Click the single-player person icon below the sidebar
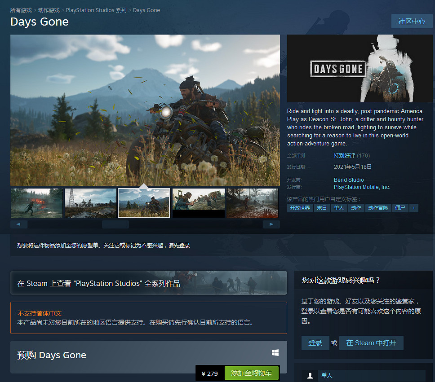The image size is (435, 382). [310, 375]
